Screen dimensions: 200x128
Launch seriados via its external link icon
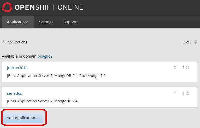175,93
